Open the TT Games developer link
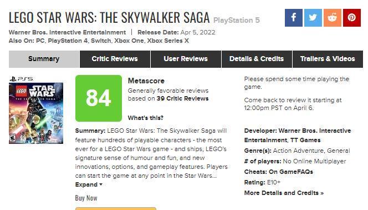Screen dimensions: 368x210 click(x=305, y=140)
